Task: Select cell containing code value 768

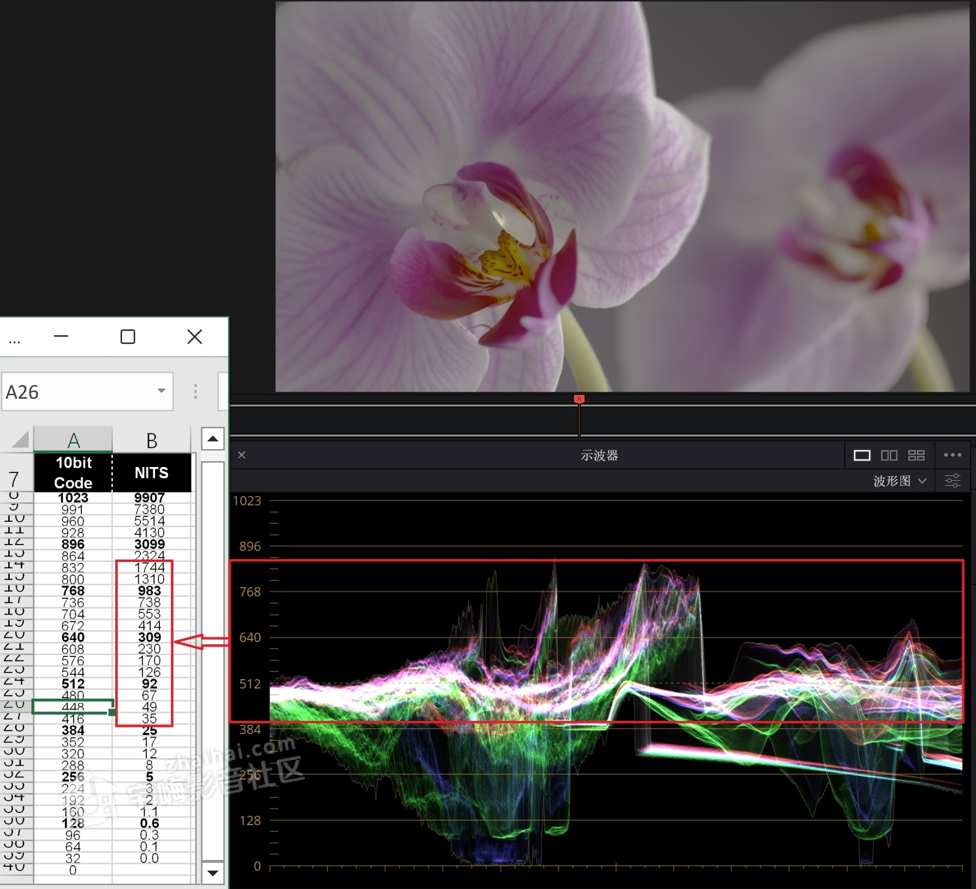Action: (73, 591)
